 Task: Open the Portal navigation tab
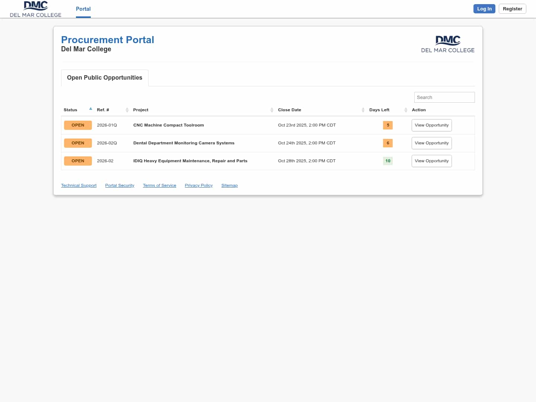[83, 9]
